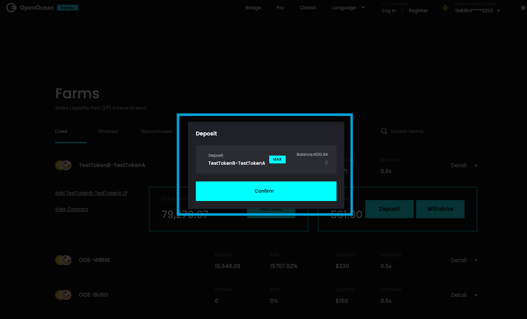
Task: Click the Farms page heading
Action: click(x=77, y=94)
